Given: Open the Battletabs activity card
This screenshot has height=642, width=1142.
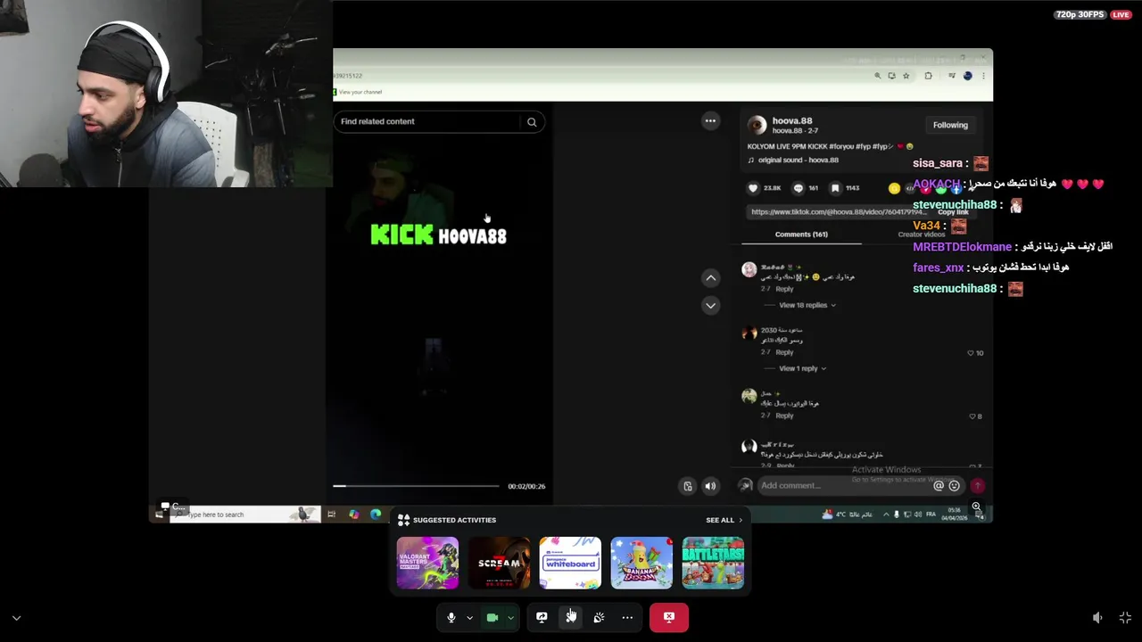Looking at the screenshot, I should (x=713, y=563).
